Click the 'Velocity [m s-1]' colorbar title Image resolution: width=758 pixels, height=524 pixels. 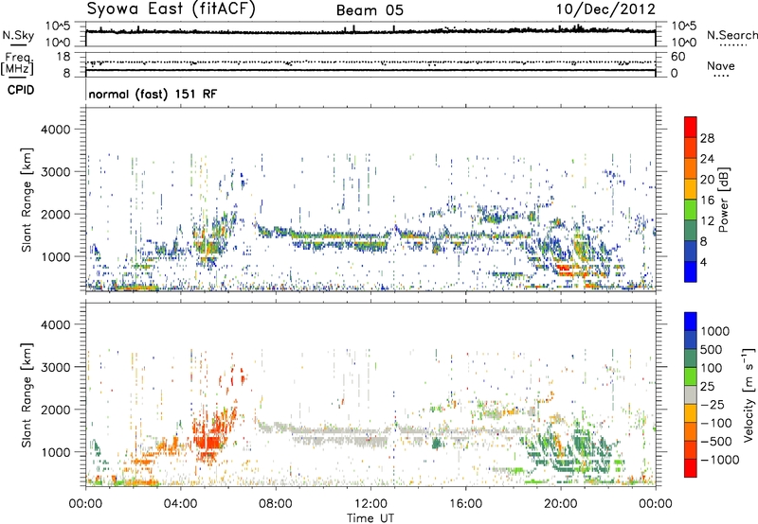pyautogui.click(x=749, y=394)
